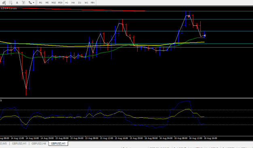Click the 16 Aug 16:00 time label

click(210, 138)
